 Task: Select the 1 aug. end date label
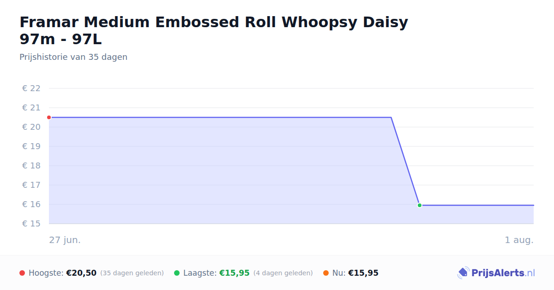[519, 240]
